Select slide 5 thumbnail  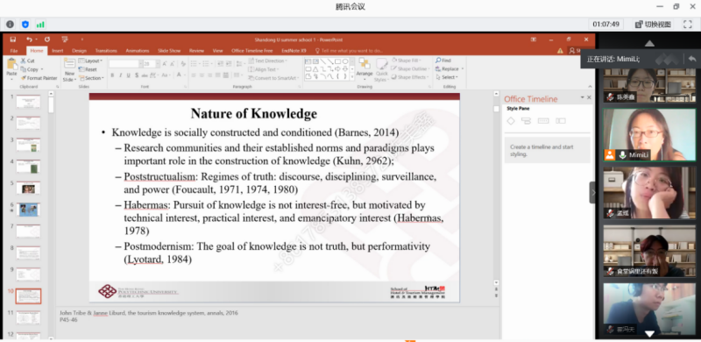[28, 189]
